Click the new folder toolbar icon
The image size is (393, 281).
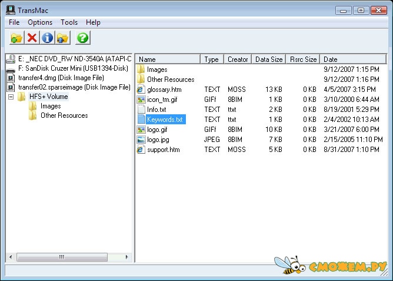17,38
